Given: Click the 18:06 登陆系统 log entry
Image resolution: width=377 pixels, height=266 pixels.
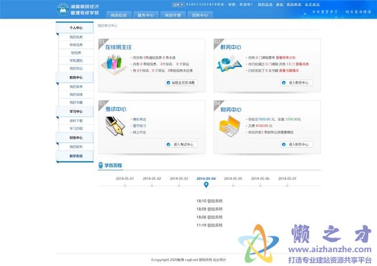Looking at the screenshot, I should click(209, 217).
